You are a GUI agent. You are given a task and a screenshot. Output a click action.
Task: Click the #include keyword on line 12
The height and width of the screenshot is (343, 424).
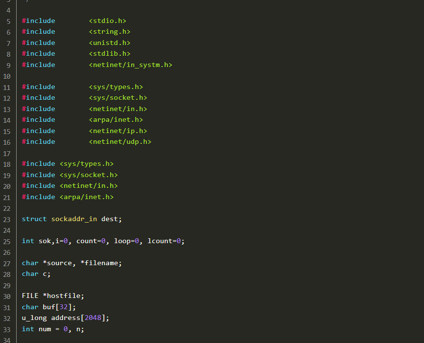pos(39,98)
